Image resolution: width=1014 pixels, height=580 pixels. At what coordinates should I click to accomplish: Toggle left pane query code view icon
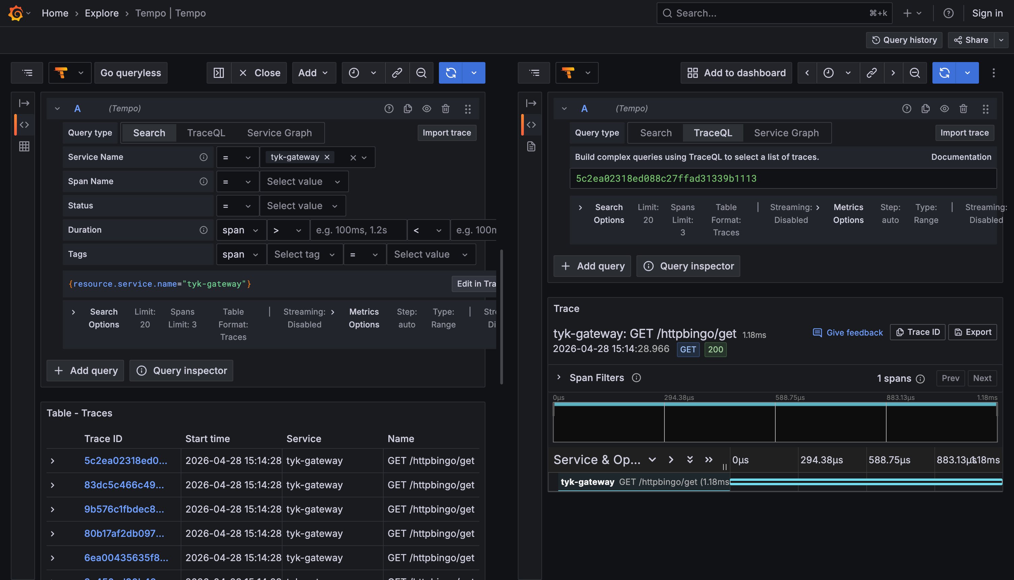24,125
